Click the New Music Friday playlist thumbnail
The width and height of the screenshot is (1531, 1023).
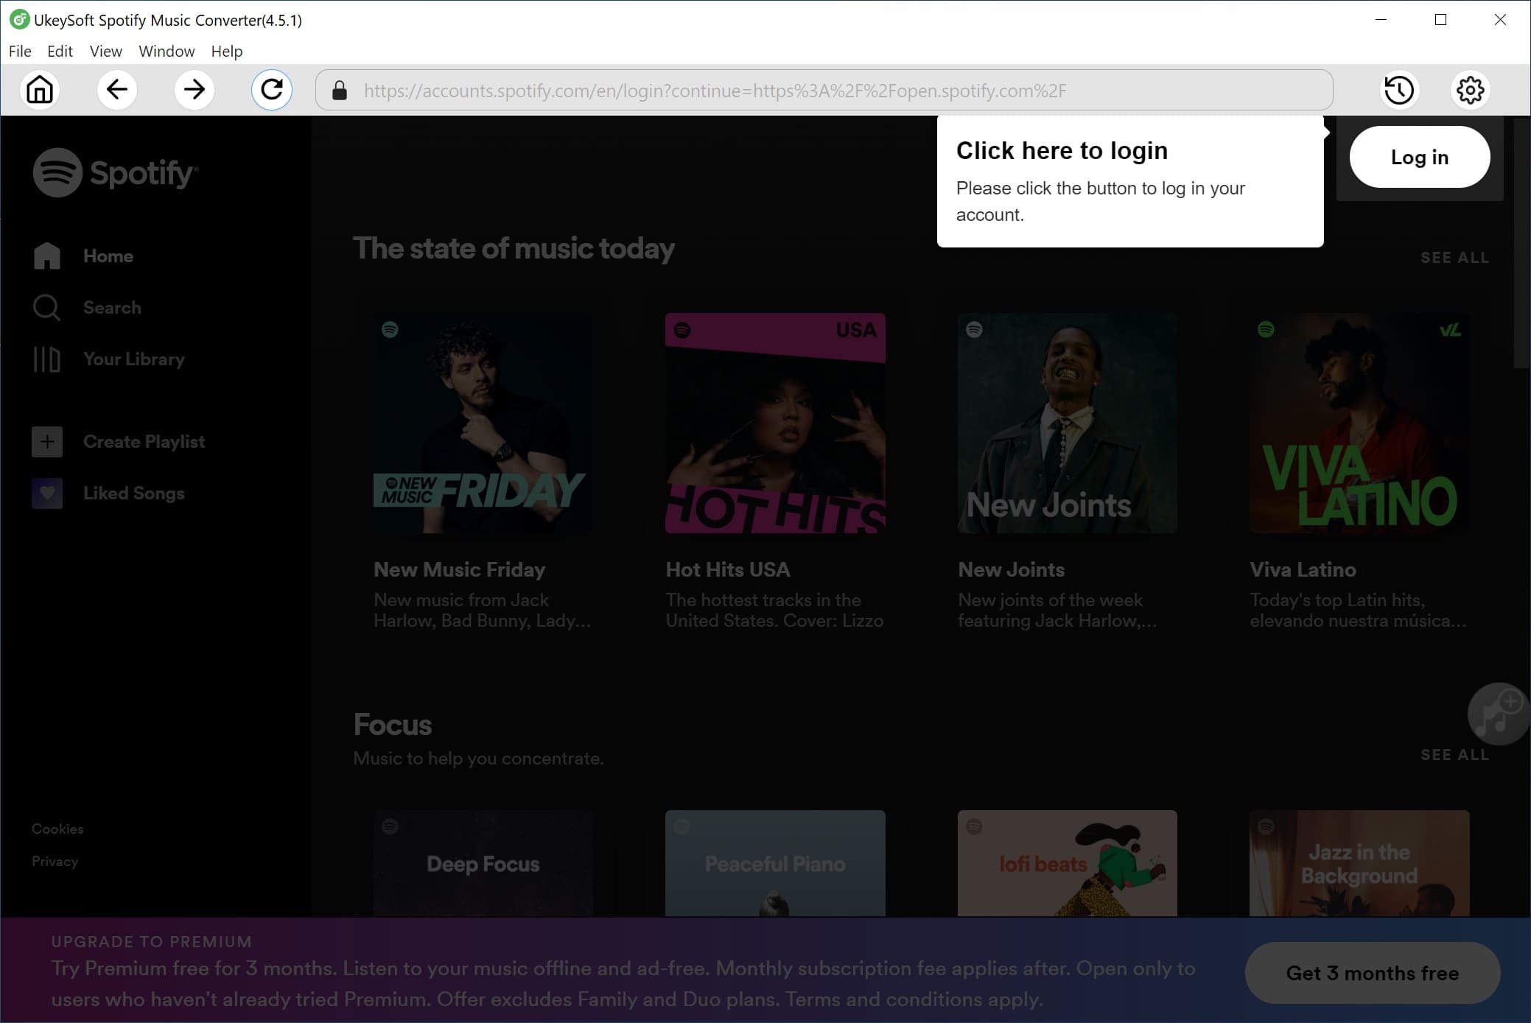pyautogui.click(x=482, y=423)
